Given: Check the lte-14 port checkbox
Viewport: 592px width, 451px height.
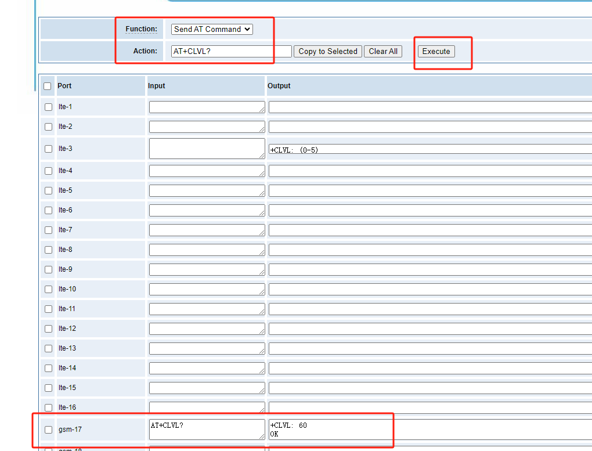Looking at the screenshot, I should pyautogui.click(x=48, y=368).
